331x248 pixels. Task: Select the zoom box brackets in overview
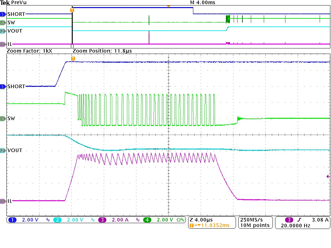72,46
